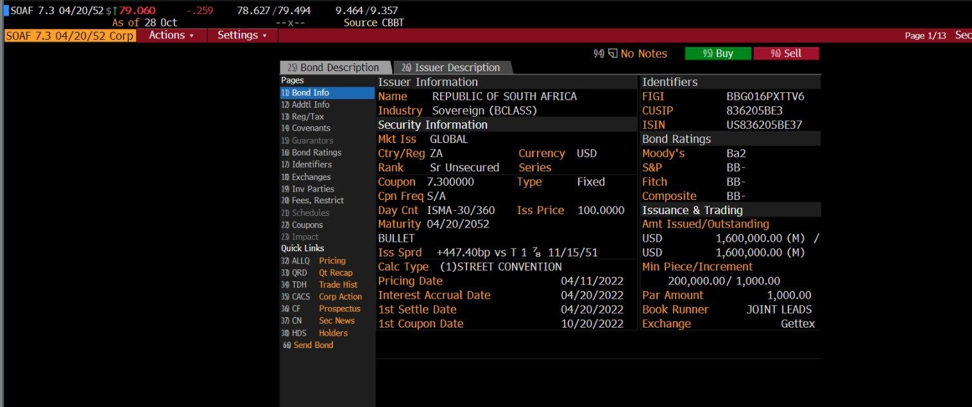972x407 pixels.
Task: Click the Par Amount 1,000.00 value
Action: click(789, 295)
